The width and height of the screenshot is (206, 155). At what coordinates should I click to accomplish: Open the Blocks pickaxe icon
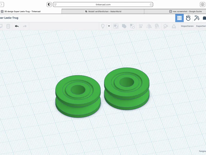coord(196,18)
